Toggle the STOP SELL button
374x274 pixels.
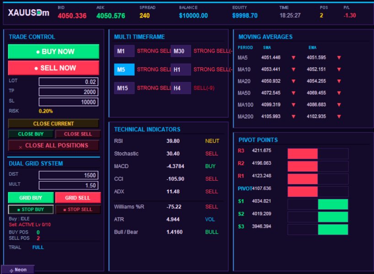click(x=78, y=210)
